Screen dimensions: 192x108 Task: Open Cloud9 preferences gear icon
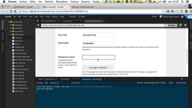click(182, 17)
